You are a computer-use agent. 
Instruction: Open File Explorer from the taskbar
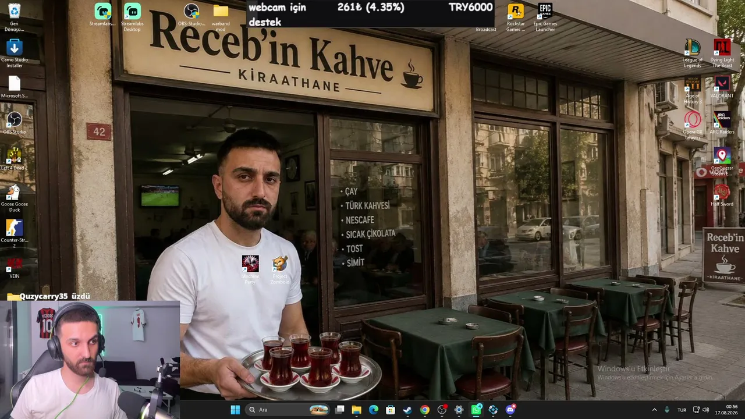click(x=357, y=410)
